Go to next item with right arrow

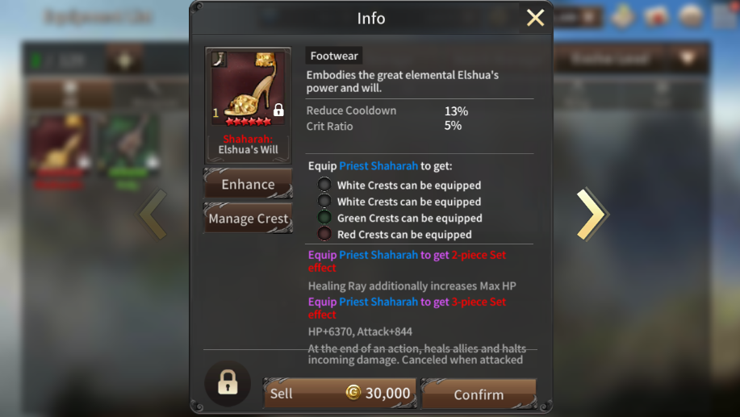[x=593, y=215]
